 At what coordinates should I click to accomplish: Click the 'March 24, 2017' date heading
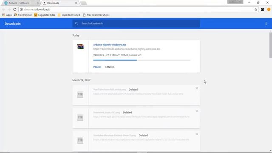(81, 80)
